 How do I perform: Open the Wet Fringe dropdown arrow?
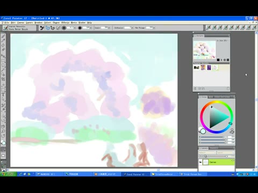154,28
